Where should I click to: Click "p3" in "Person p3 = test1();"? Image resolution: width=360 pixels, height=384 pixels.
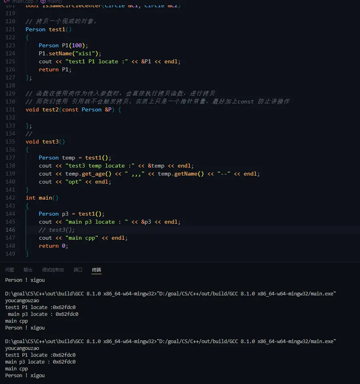pyautogui.click(x=65, y=214)
